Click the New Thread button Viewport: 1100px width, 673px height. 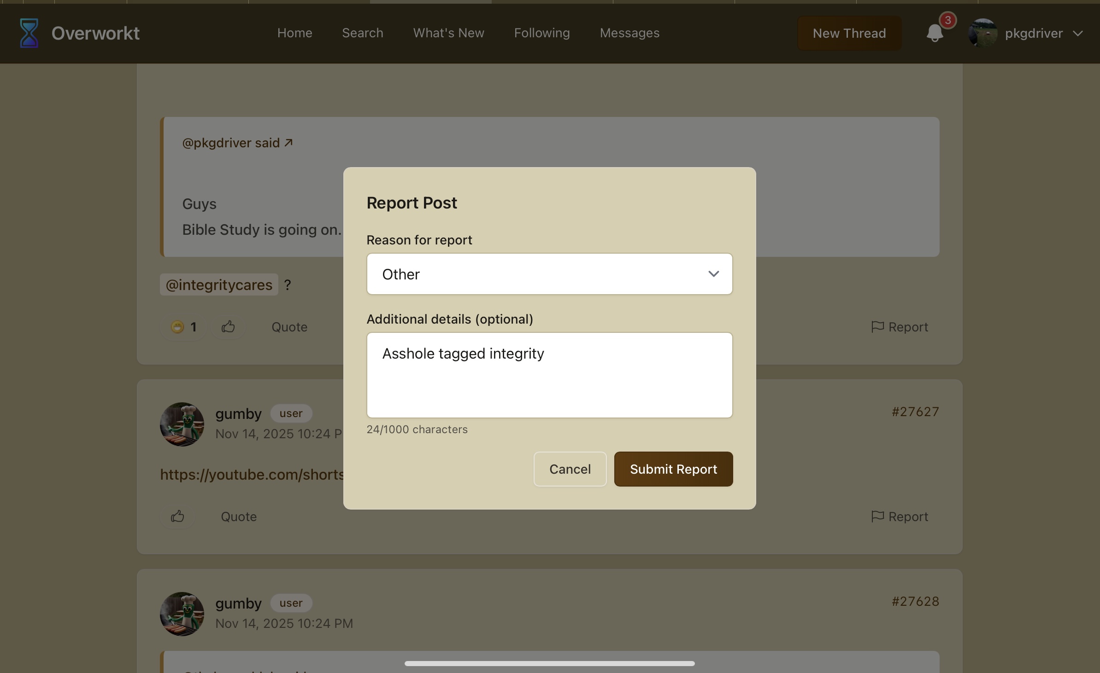coord(849,33)
